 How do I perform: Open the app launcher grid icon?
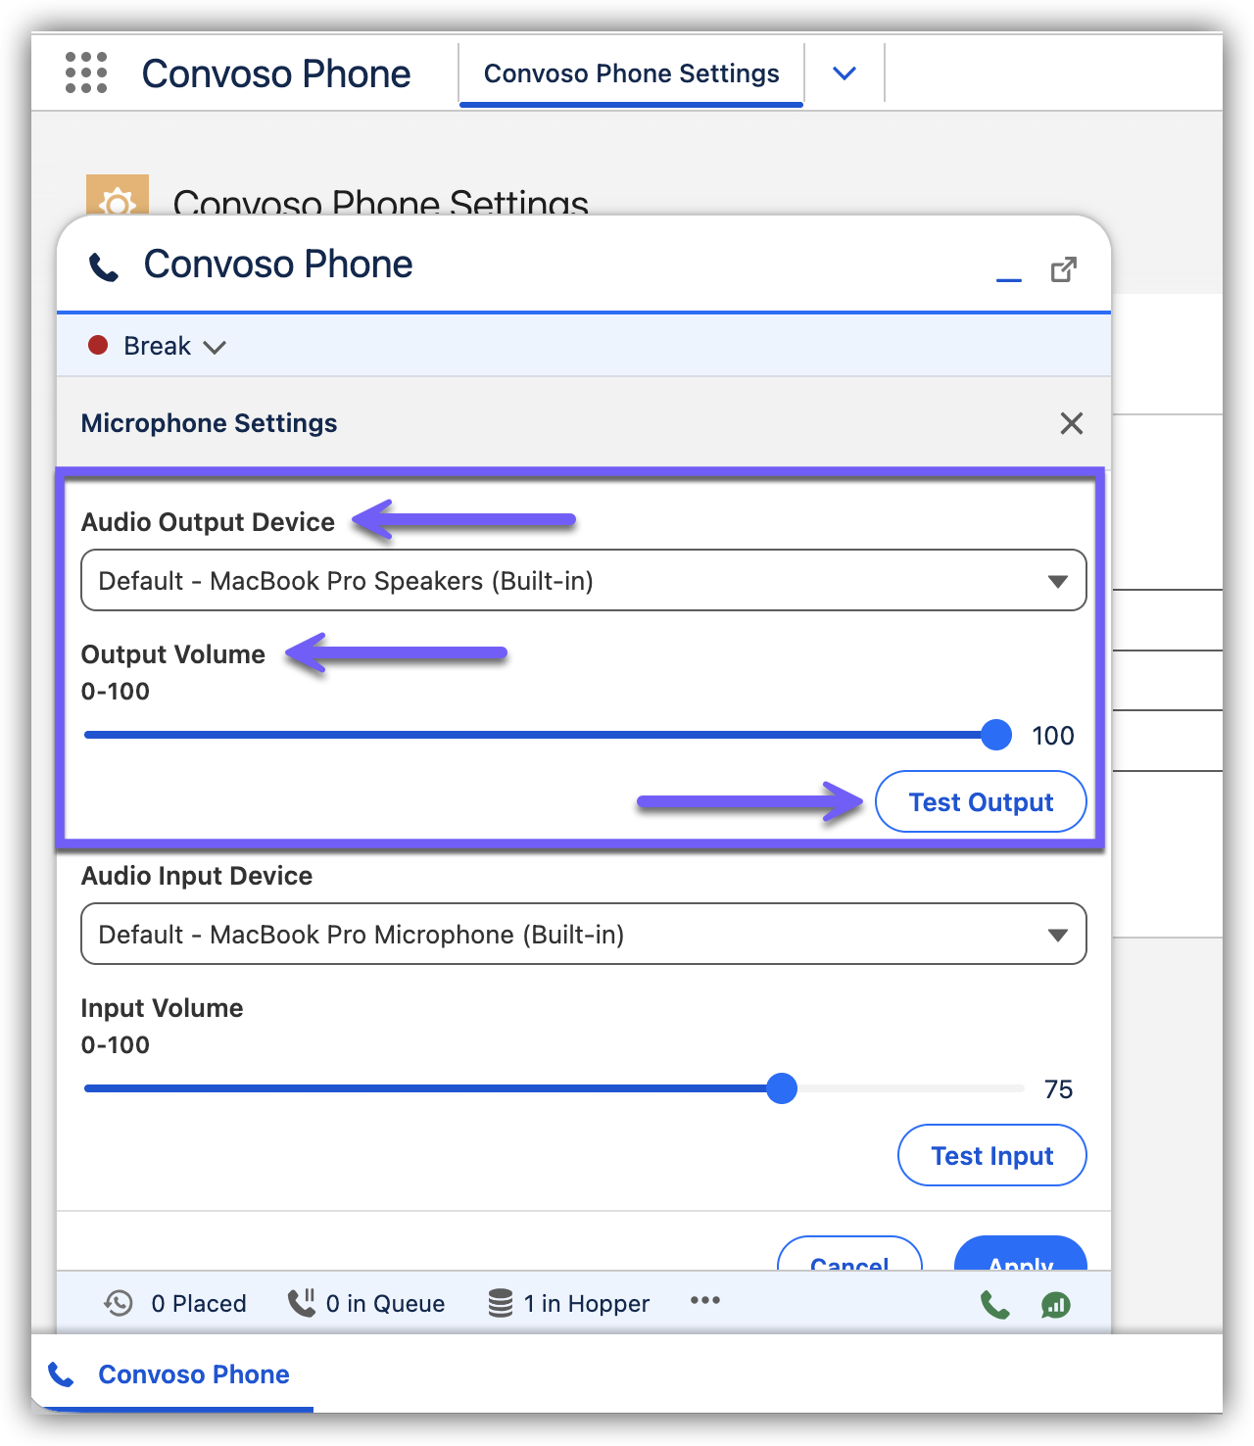tap(86, 73)
